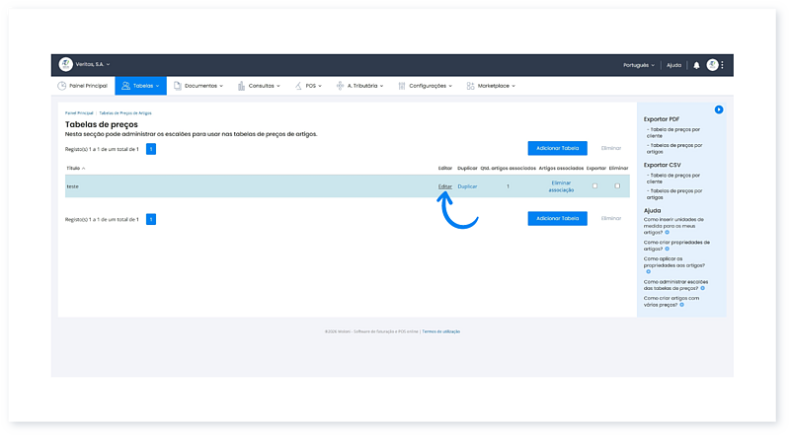The width and height of the screenshot is (790, 436).
Task: Click the user avatar in the top bar
Action: coord(712,65)
